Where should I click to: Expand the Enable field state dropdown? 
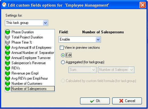pyautogui.click(x=80, y=39)
